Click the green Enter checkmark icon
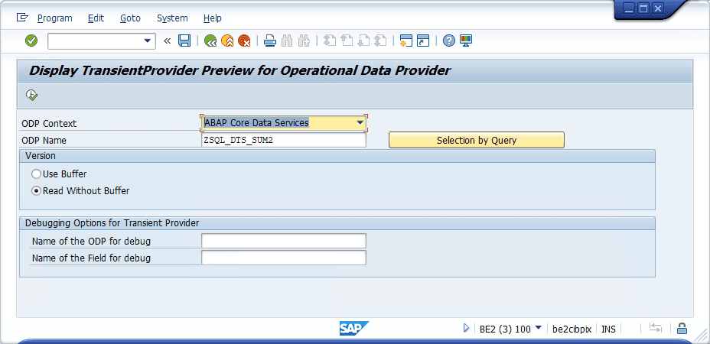 click(31, 41)
